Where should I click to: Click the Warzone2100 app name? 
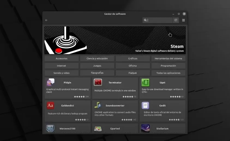click(68, 129)
